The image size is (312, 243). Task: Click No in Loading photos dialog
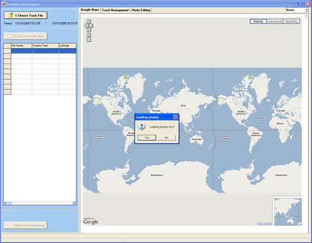[x=166, y=138]
